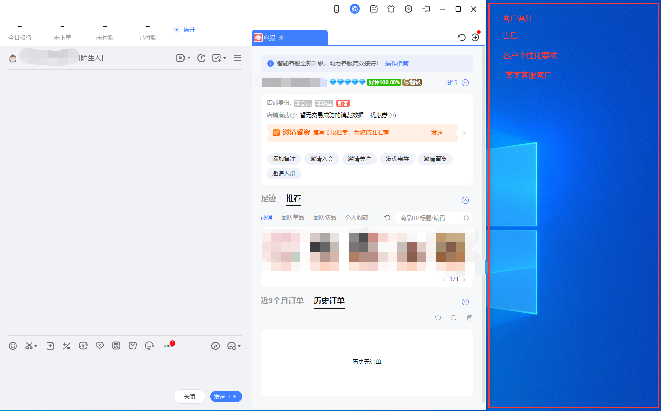Toggle the pin window icon in title bar
Screen dimensions: 661x411
coord(426,9)
